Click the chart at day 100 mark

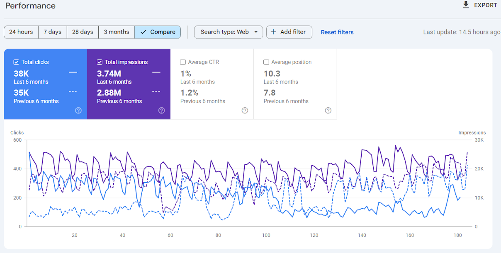click(266, 186)
